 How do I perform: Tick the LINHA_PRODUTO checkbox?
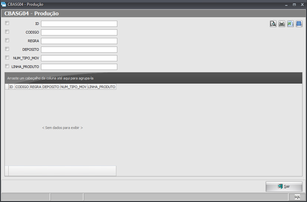[x=7, y=66]
